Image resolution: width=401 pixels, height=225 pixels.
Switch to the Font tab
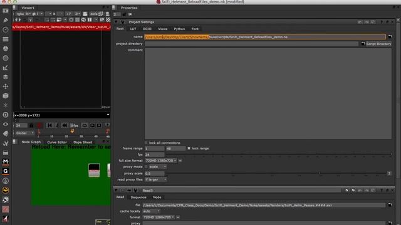195,29
